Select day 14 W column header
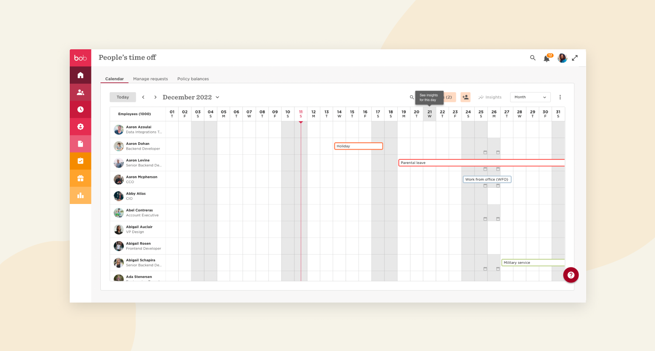655x351 pixels. pos(339,114)
